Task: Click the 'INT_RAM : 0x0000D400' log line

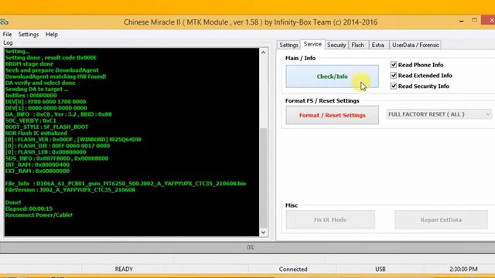Action: [x=37, y=164]
